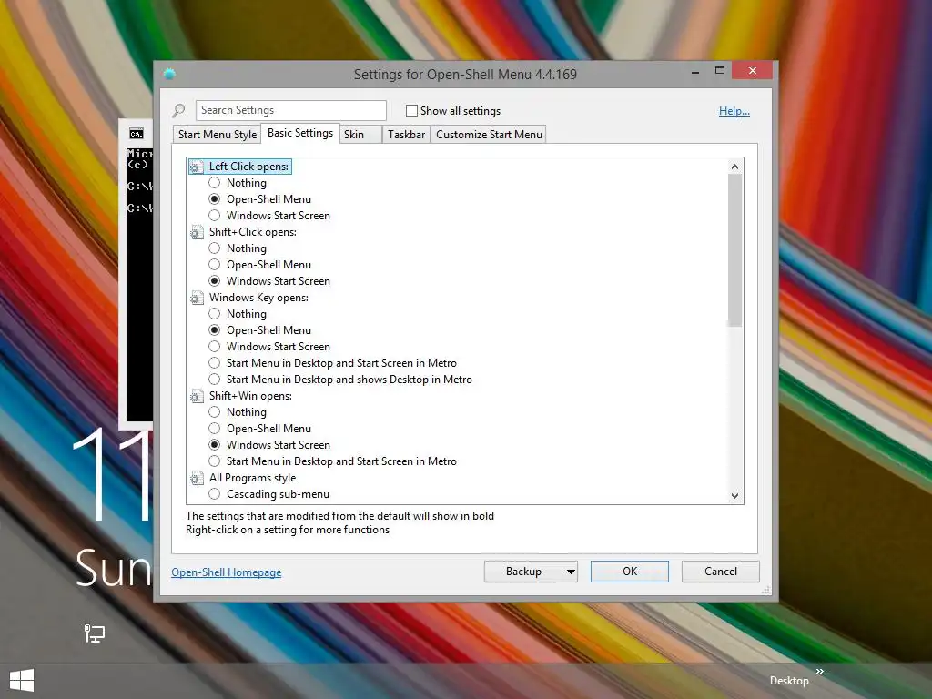Open the Backup dropdown arrow
This screenshot has height=699, width=932.
coord(571,572)
